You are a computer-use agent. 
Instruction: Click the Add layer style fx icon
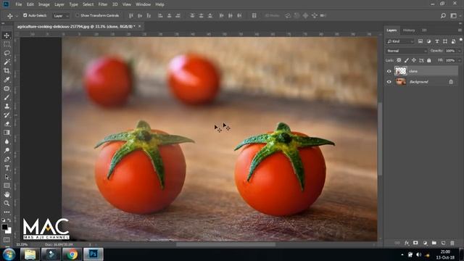[x=407, y=243]
